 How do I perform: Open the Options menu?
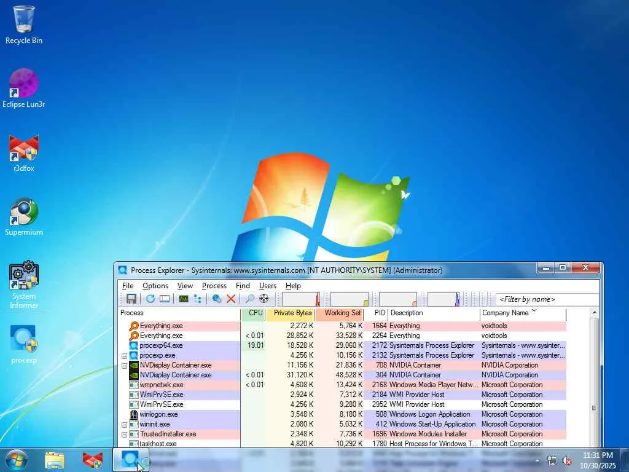155,286
